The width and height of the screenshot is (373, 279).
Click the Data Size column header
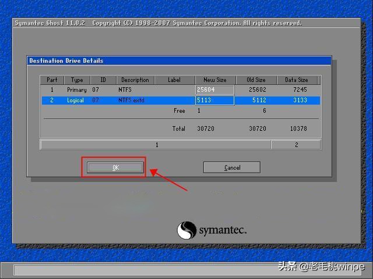[x=297, y=80]
